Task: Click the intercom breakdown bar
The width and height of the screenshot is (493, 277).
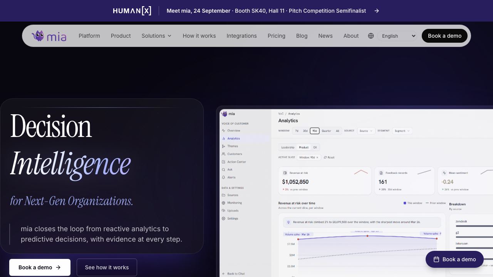Action: click(474, 248)
